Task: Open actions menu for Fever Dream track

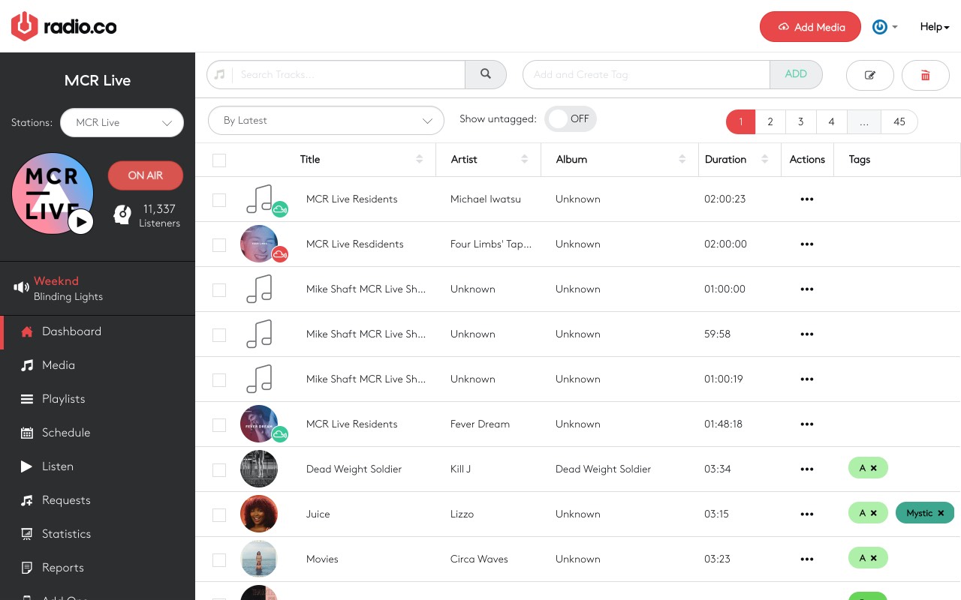Action: pyautogui.click(x=807, y=424)
